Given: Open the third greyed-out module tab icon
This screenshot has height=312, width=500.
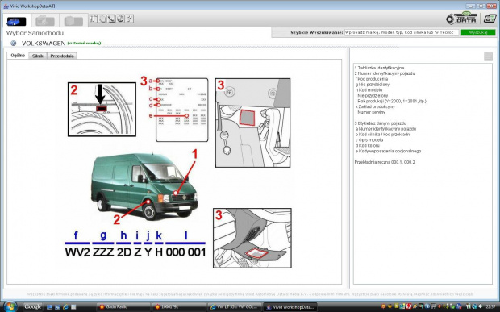Looking at the screenshot, I should point(73,21).
